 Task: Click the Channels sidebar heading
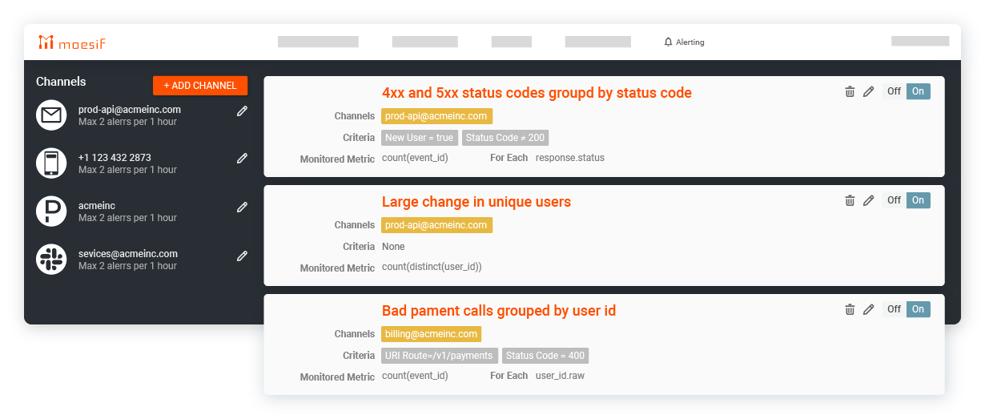61,82
